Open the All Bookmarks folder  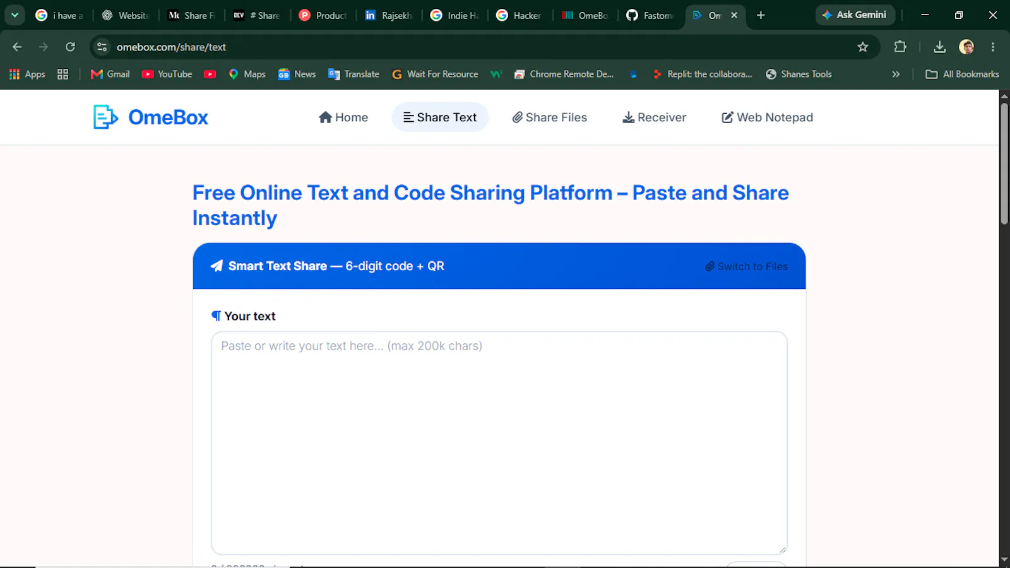click(x=962, y=74)
